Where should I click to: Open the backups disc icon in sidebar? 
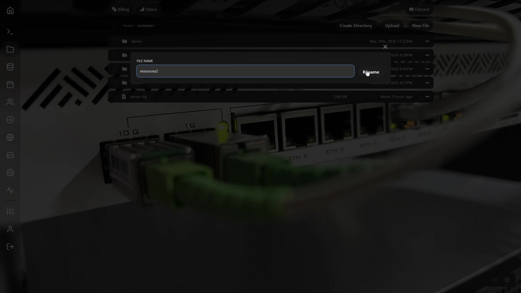[x=10, y=120]
